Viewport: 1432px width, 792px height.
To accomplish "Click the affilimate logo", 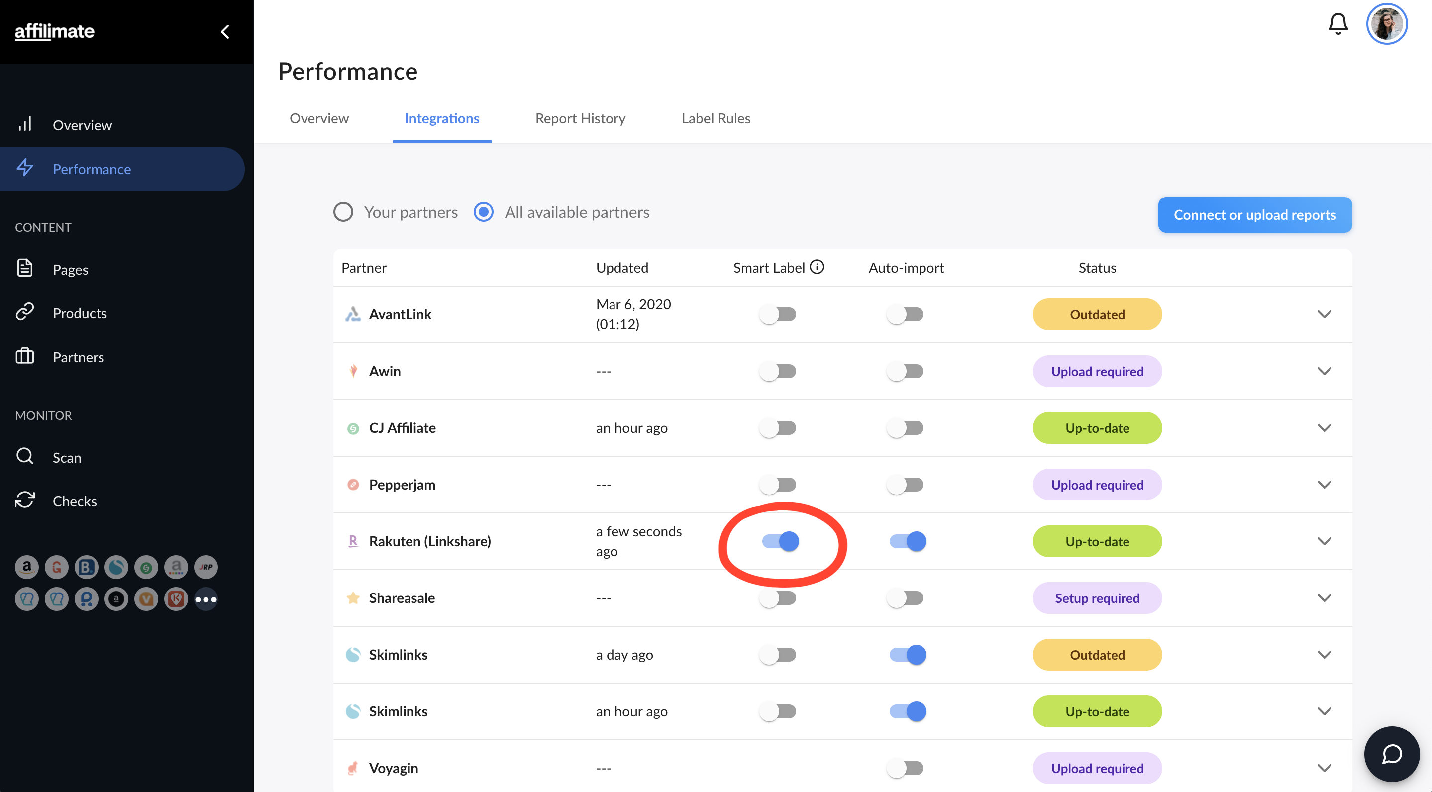I will pyautogui.click(x=54, y=31).
